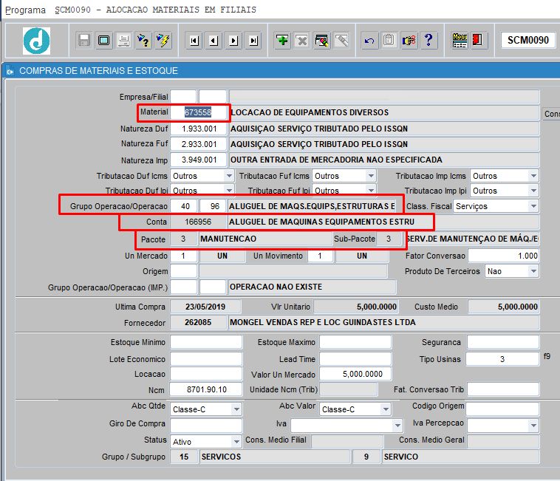Click the Seguranca input field
Screen dimensions: 560x481
tap(503, 342)
